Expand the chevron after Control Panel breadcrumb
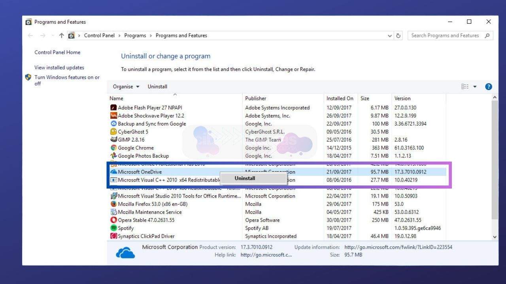506x284 pixels. coord(119,35)
